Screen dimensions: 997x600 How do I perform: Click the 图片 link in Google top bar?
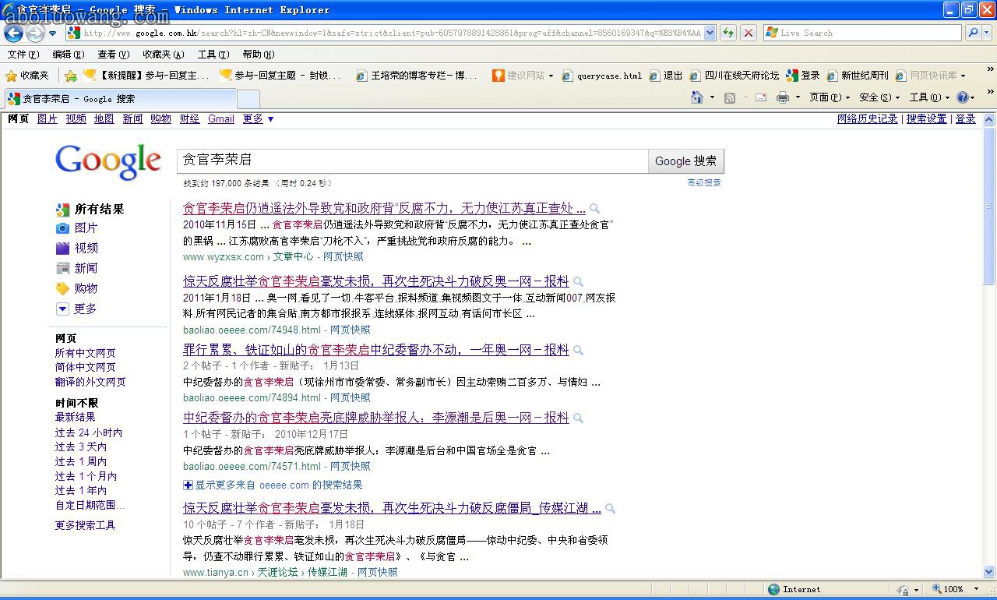click(x=47, y=118)
